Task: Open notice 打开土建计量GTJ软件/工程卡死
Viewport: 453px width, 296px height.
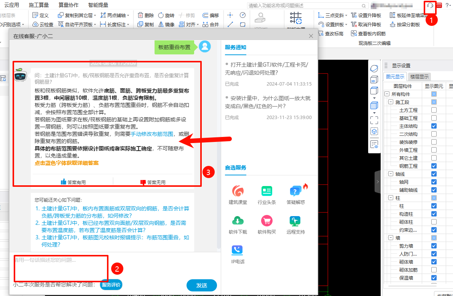Action: tap(266, 68)
